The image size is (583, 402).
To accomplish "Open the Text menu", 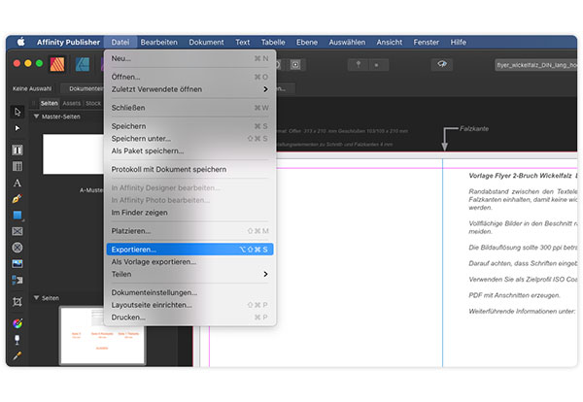I will pyautogui.click(x=242, y=42).
